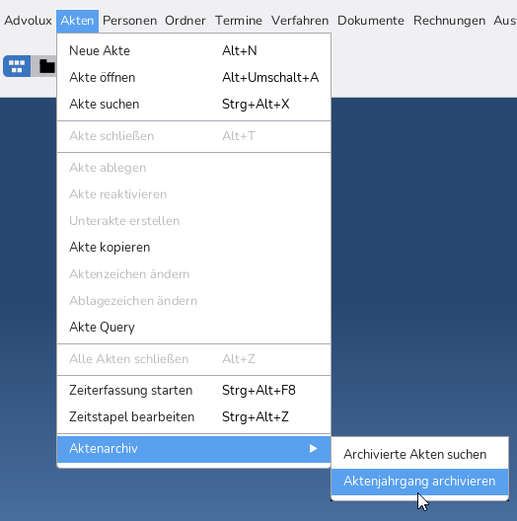The width and height of the screenshot is (517, 521).
Task: Close the Akten menu via its title
Action: [77, 21]
